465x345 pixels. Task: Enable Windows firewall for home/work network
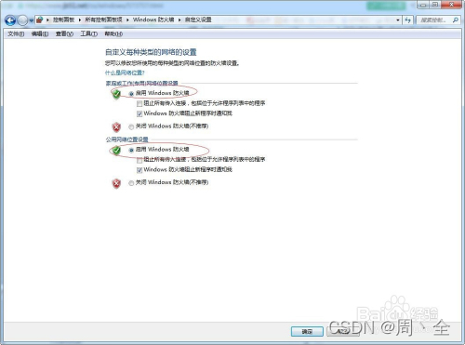[131, 93]
